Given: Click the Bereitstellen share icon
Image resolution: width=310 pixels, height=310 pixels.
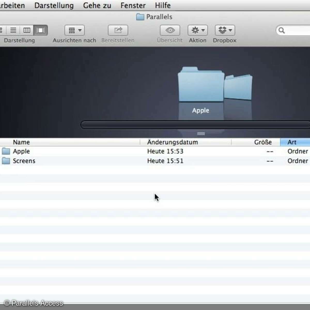Looking at the screenshot, I should (118, 30).
